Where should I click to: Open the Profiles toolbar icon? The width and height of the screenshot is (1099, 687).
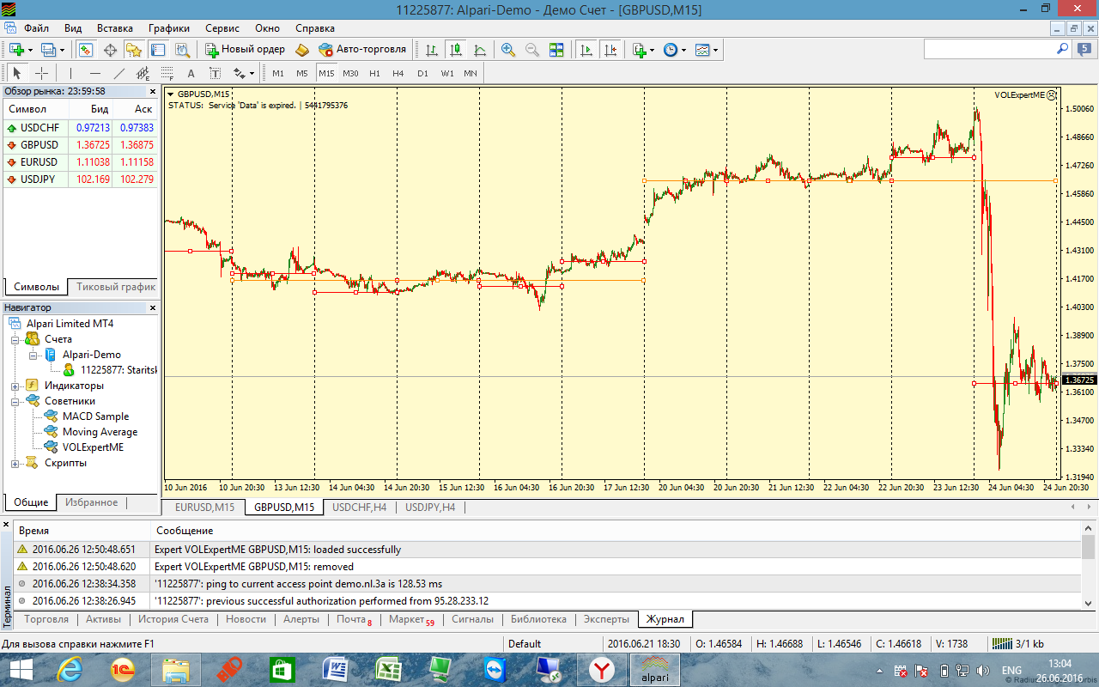(x=52, y=50)
